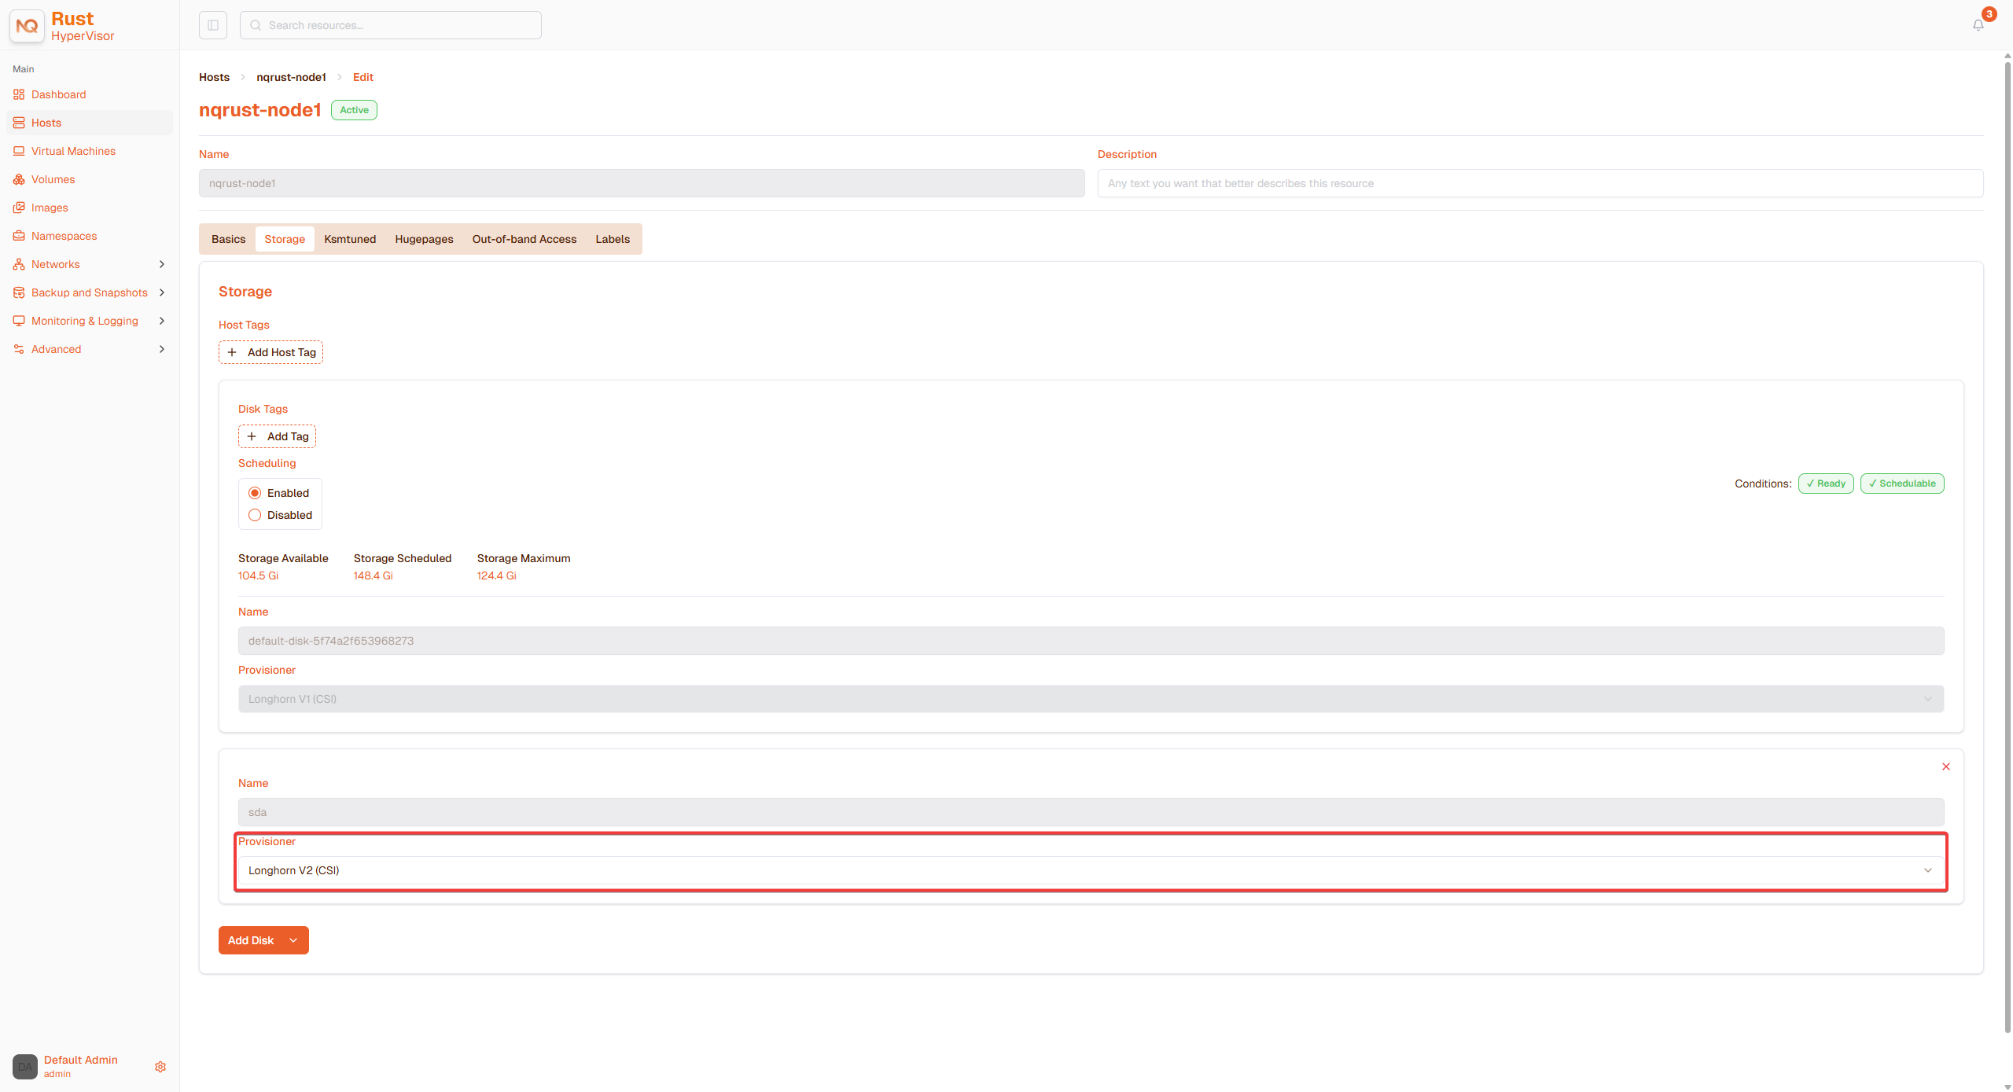Open user settings gear icon
This screenshot has height=1092, width=2013.
[160, 1067]
